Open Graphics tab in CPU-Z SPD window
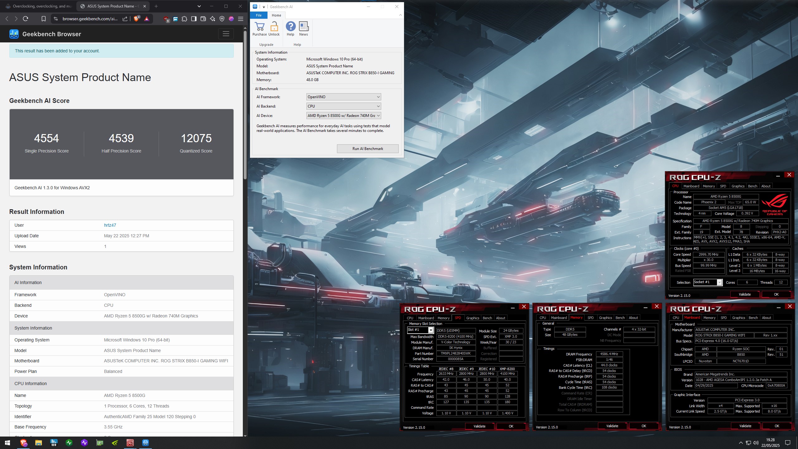798x449 pixels. click(473, 318)
